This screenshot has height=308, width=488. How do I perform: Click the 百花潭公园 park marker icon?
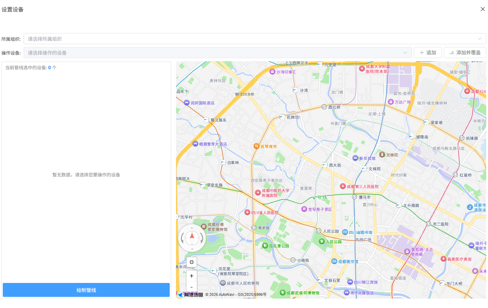tap(265, 246)
